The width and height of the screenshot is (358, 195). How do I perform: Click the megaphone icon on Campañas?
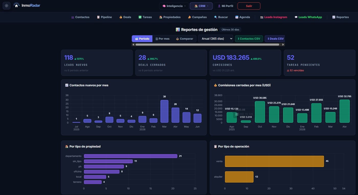tap(189, 17)
